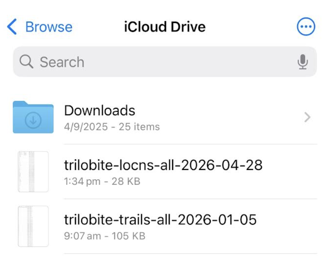Tap the back chevron arrow

tap(12, 27)
